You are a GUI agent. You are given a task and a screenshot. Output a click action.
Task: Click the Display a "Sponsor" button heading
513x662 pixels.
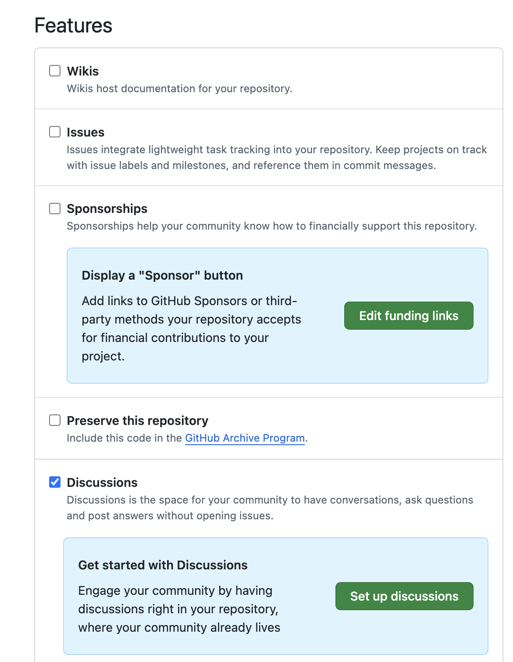click(162, 275)
